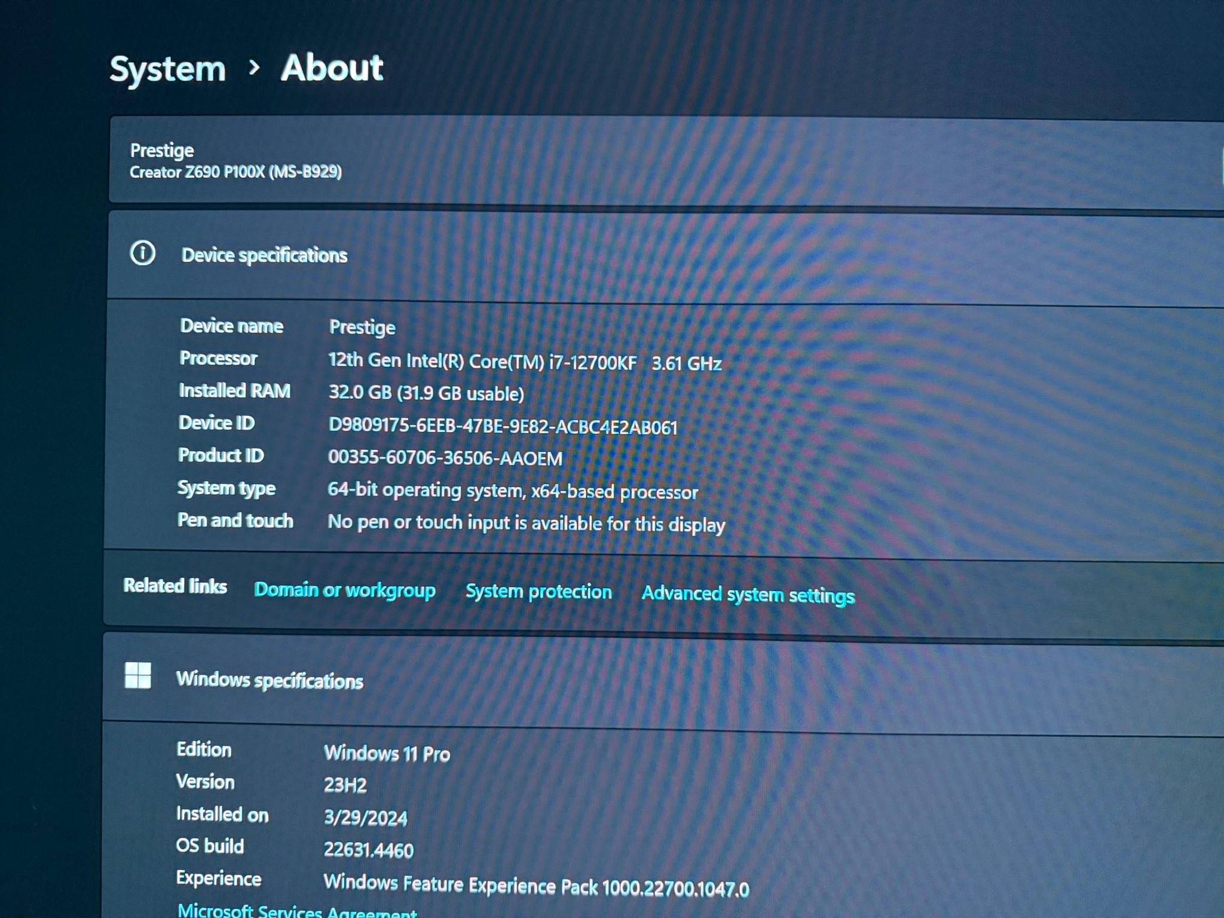The image size is (1224, 918).
Task: Expand the Windows specifications section
Action: [271, 680]
